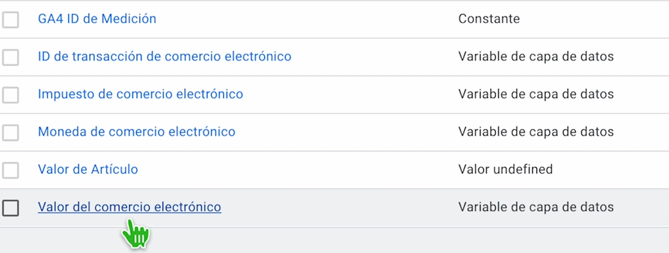Open the Valor de Artículo variable
This screenshot has height=253, width=669.
click(x=88, y=169)
